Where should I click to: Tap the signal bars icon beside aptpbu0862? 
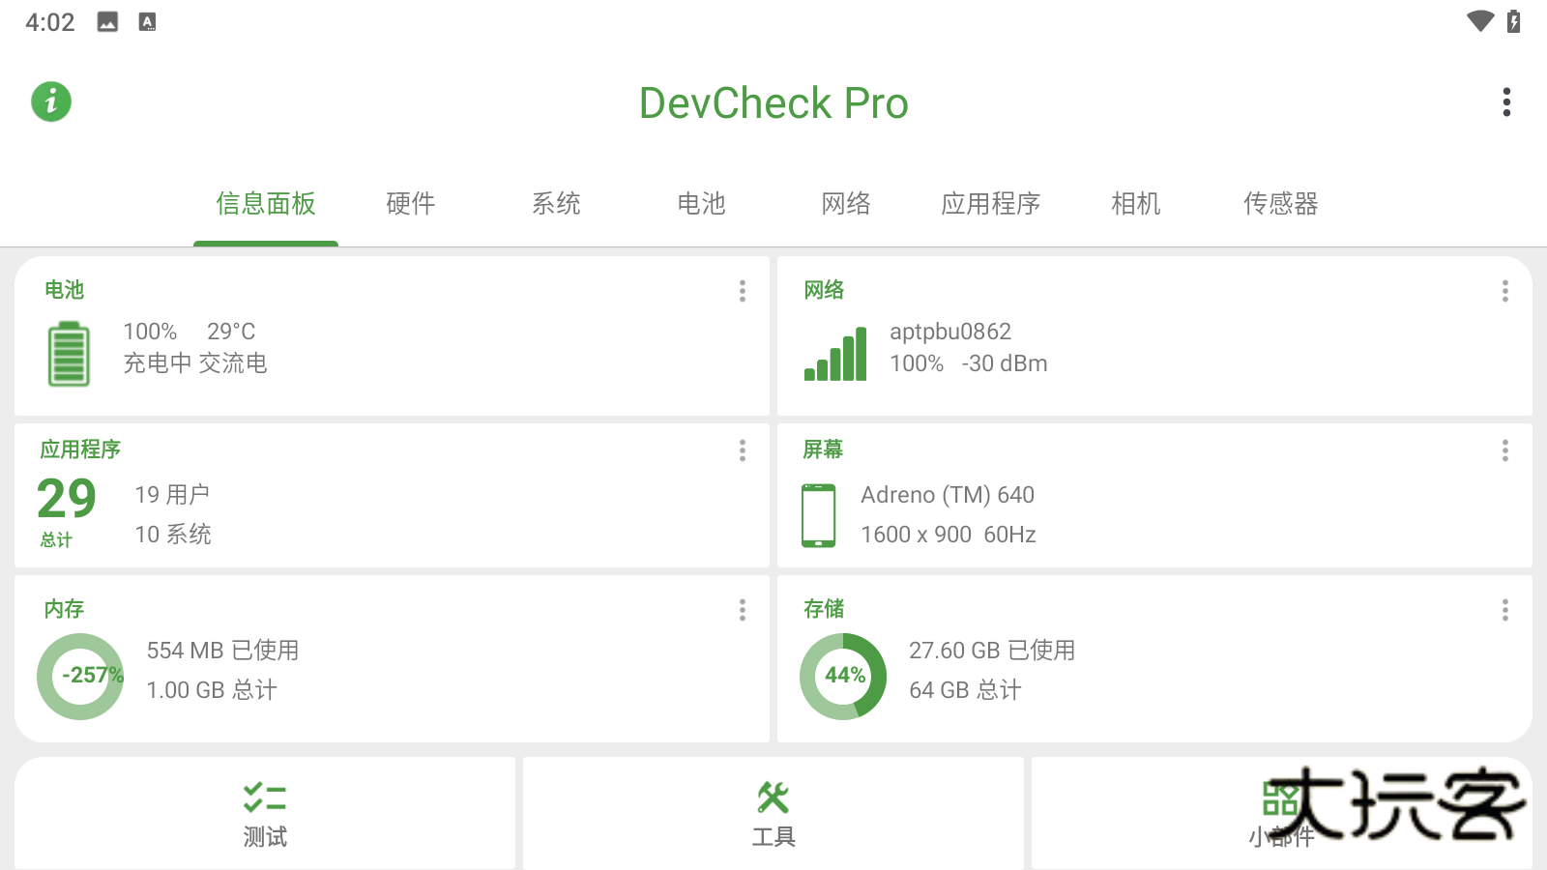(833, 353)
